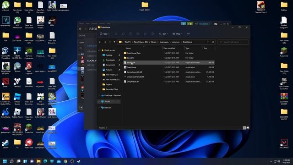Open the New dropdown in Explorer toolbar
This screenshot has height=165, width=293.
(104, 34)
